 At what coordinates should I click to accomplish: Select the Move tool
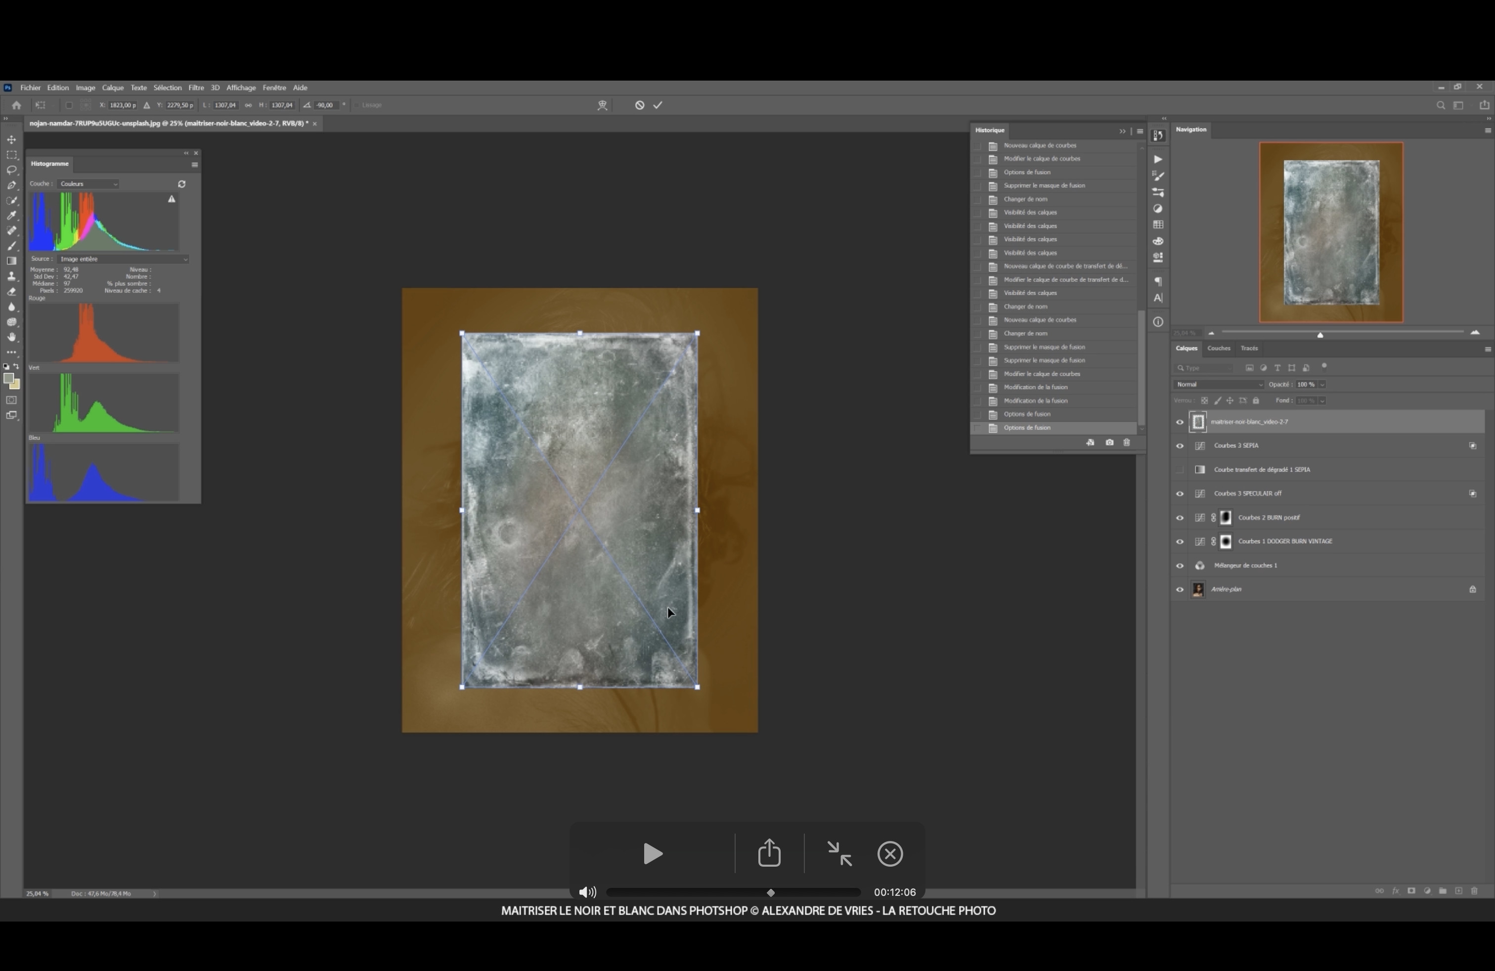(x=11, y=139)
